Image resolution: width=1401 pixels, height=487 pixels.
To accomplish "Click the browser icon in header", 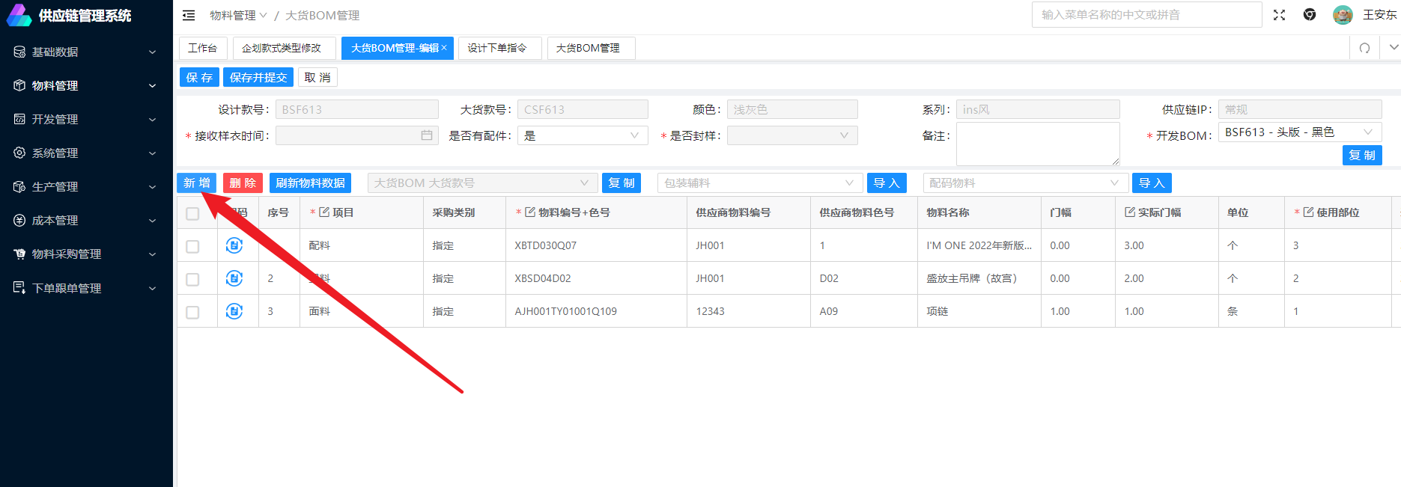I will [x=1310, y=15].
